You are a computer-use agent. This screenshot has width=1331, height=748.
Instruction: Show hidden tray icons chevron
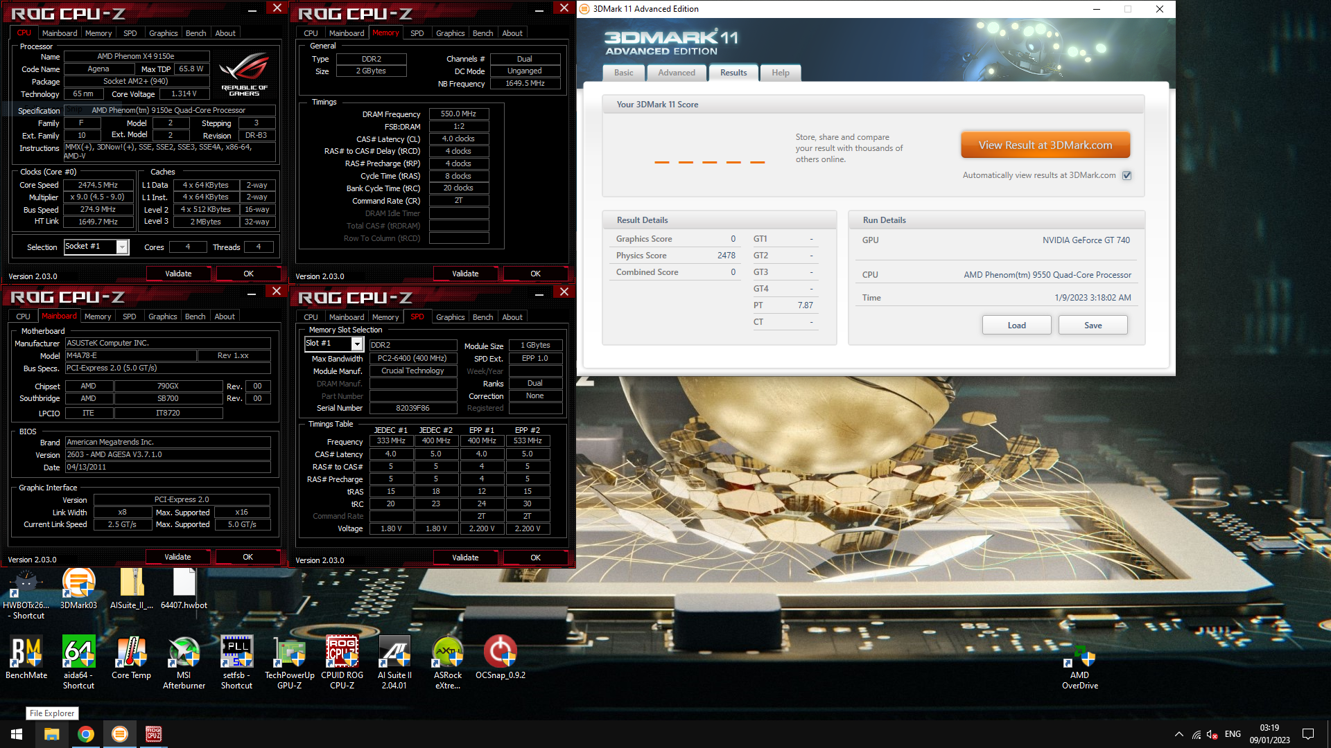click(x=1178, y=735)
